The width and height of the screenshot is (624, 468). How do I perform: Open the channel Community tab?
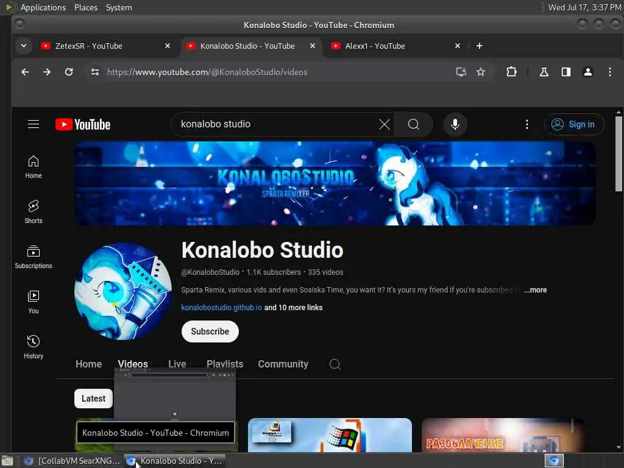283,364
